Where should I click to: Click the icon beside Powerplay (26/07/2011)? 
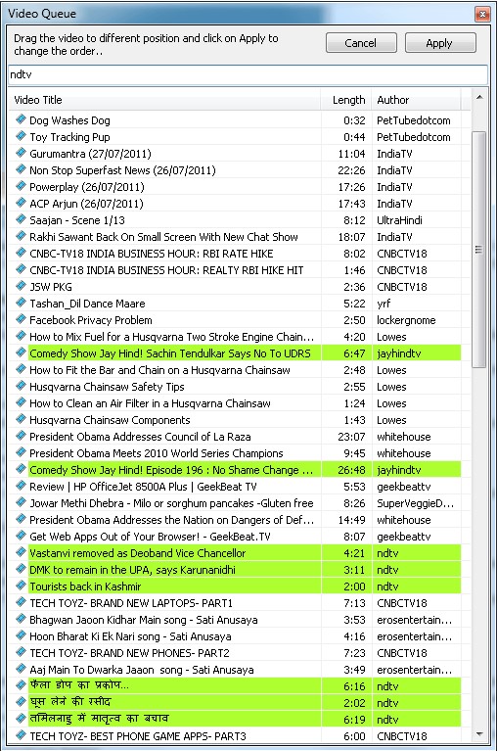tap(21, 186)
